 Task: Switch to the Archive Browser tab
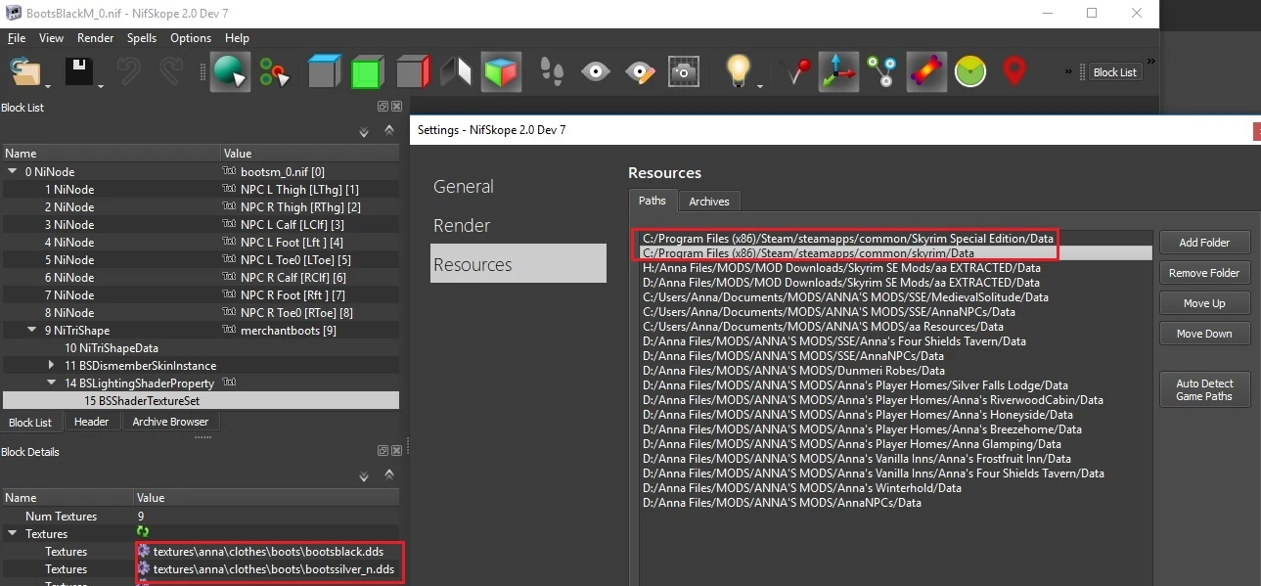pos(170,422)
